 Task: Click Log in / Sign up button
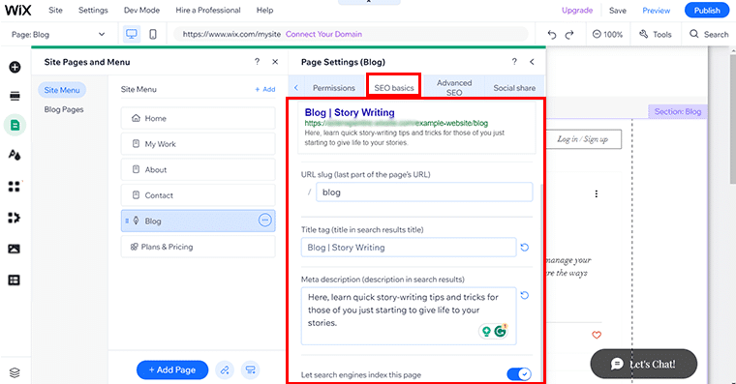tap(583, 139)
